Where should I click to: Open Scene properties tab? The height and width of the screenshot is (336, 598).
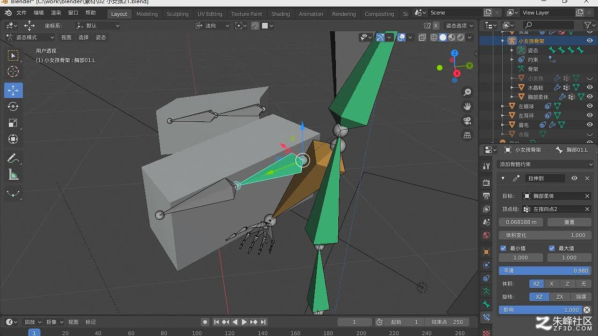[x=486, y=222]
